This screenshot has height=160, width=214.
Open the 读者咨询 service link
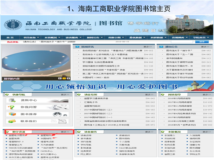coord(86,135)
